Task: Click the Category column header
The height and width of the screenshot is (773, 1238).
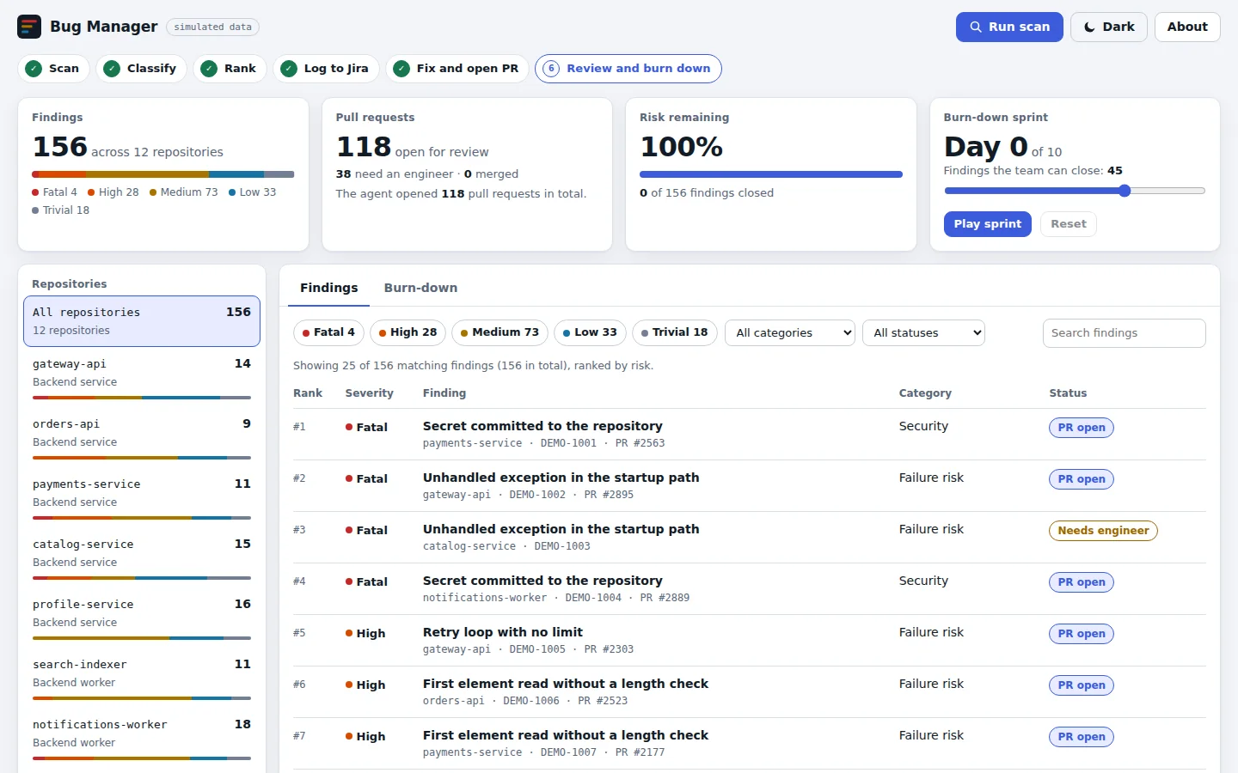Action: tap(925, 393)
